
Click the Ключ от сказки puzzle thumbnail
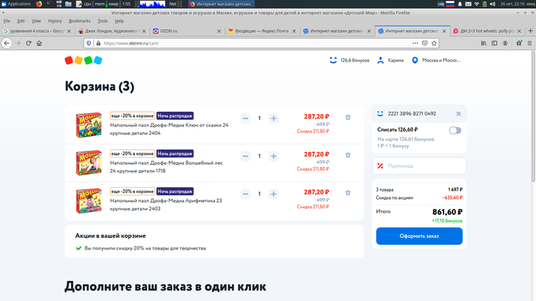click(88, 124)
